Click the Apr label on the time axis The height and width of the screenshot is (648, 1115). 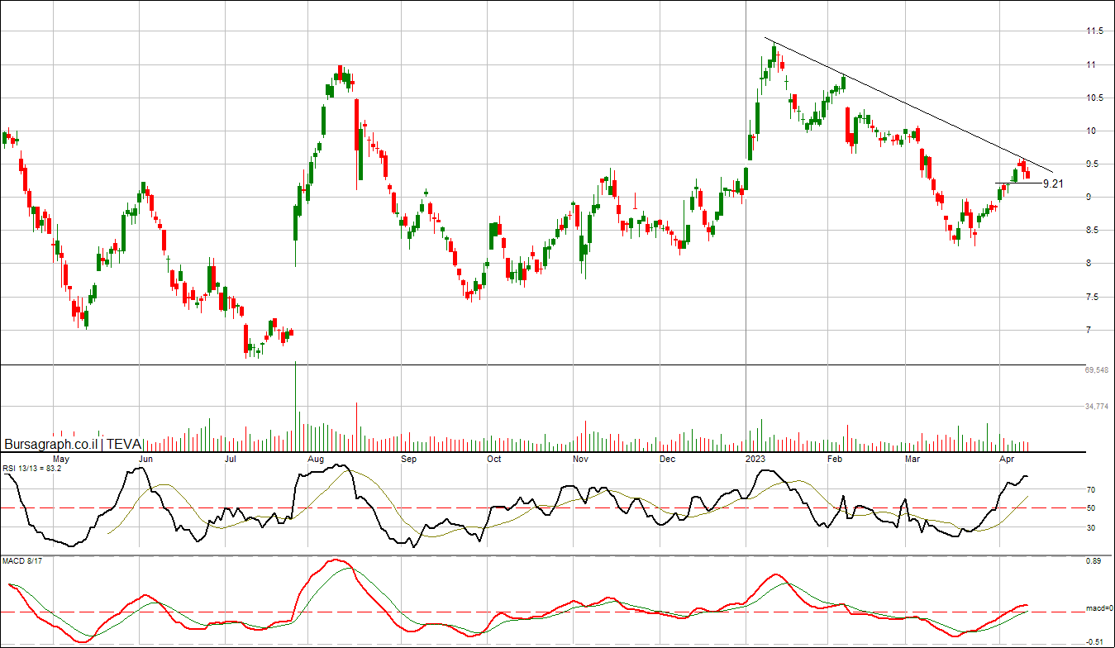[1008, 458]
